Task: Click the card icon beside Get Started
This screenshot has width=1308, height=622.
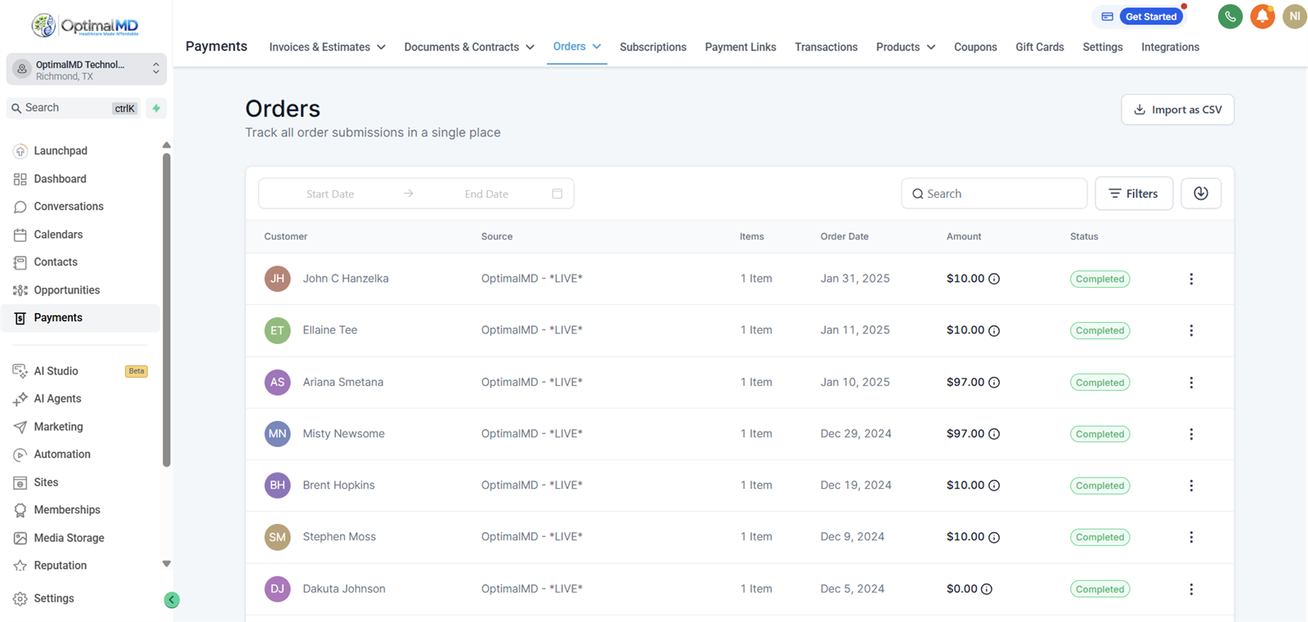Action: (1107, 16)
